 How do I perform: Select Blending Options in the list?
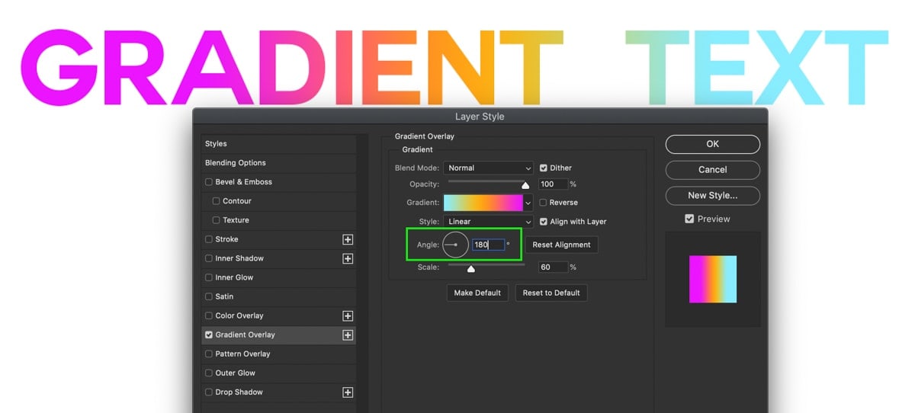coord(278,163)
